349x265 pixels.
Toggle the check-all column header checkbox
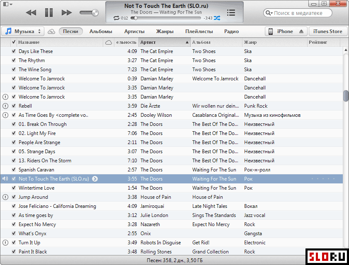(x=14, y=42)
